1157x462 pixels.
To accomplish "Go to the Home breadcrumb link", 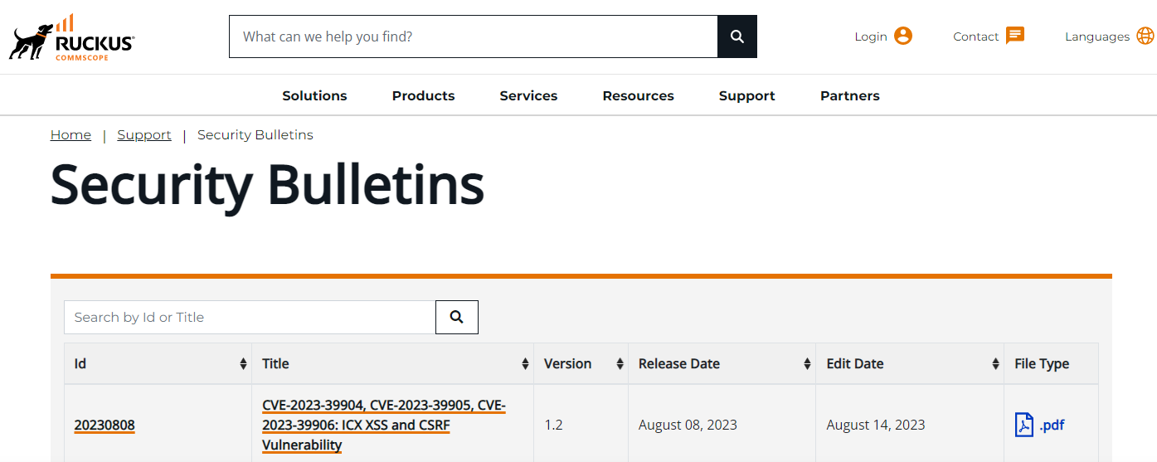I will [70, 134].
